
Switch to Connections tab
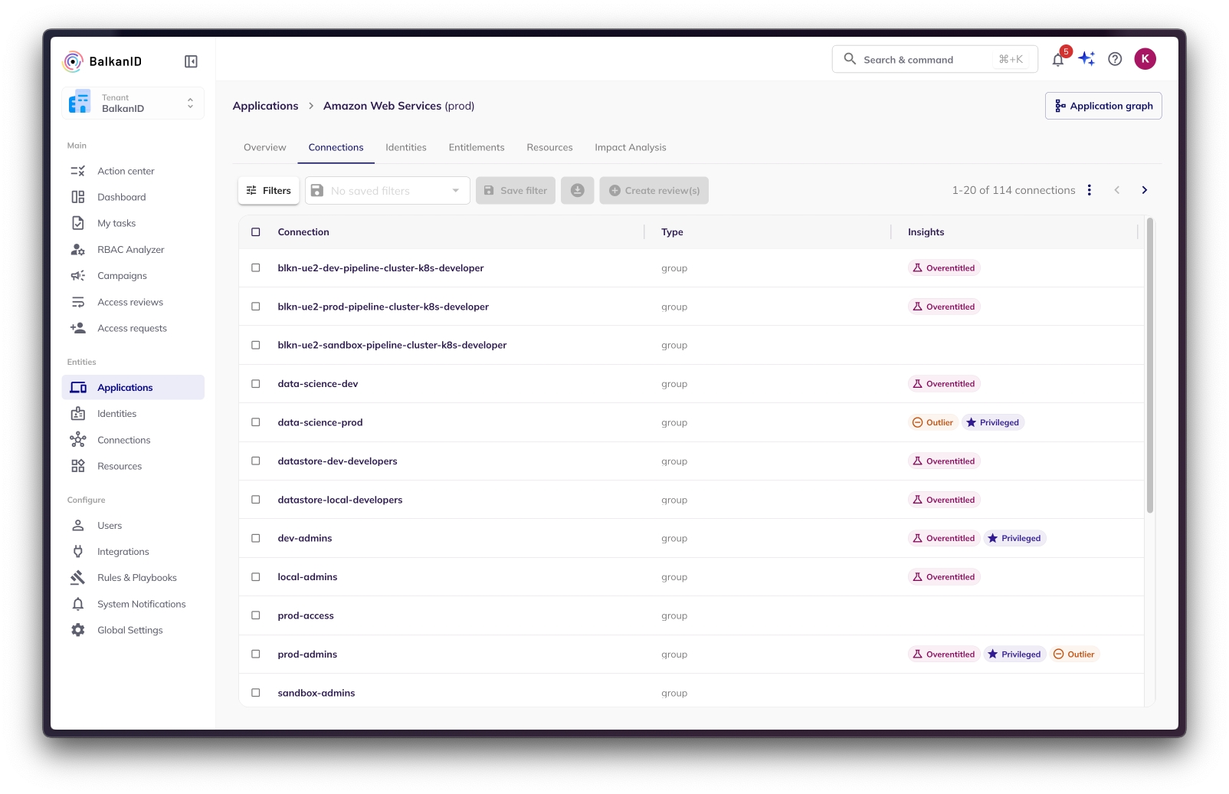coord(336,147)
